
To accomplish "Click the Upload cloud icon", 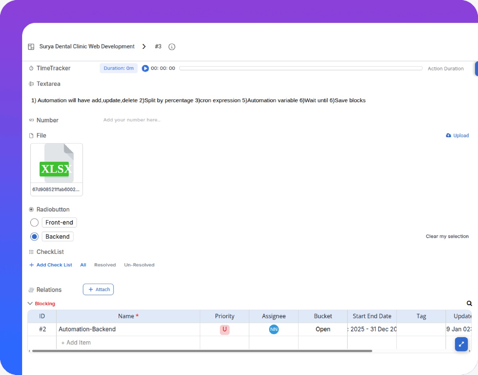I will (x=448, y=135).
